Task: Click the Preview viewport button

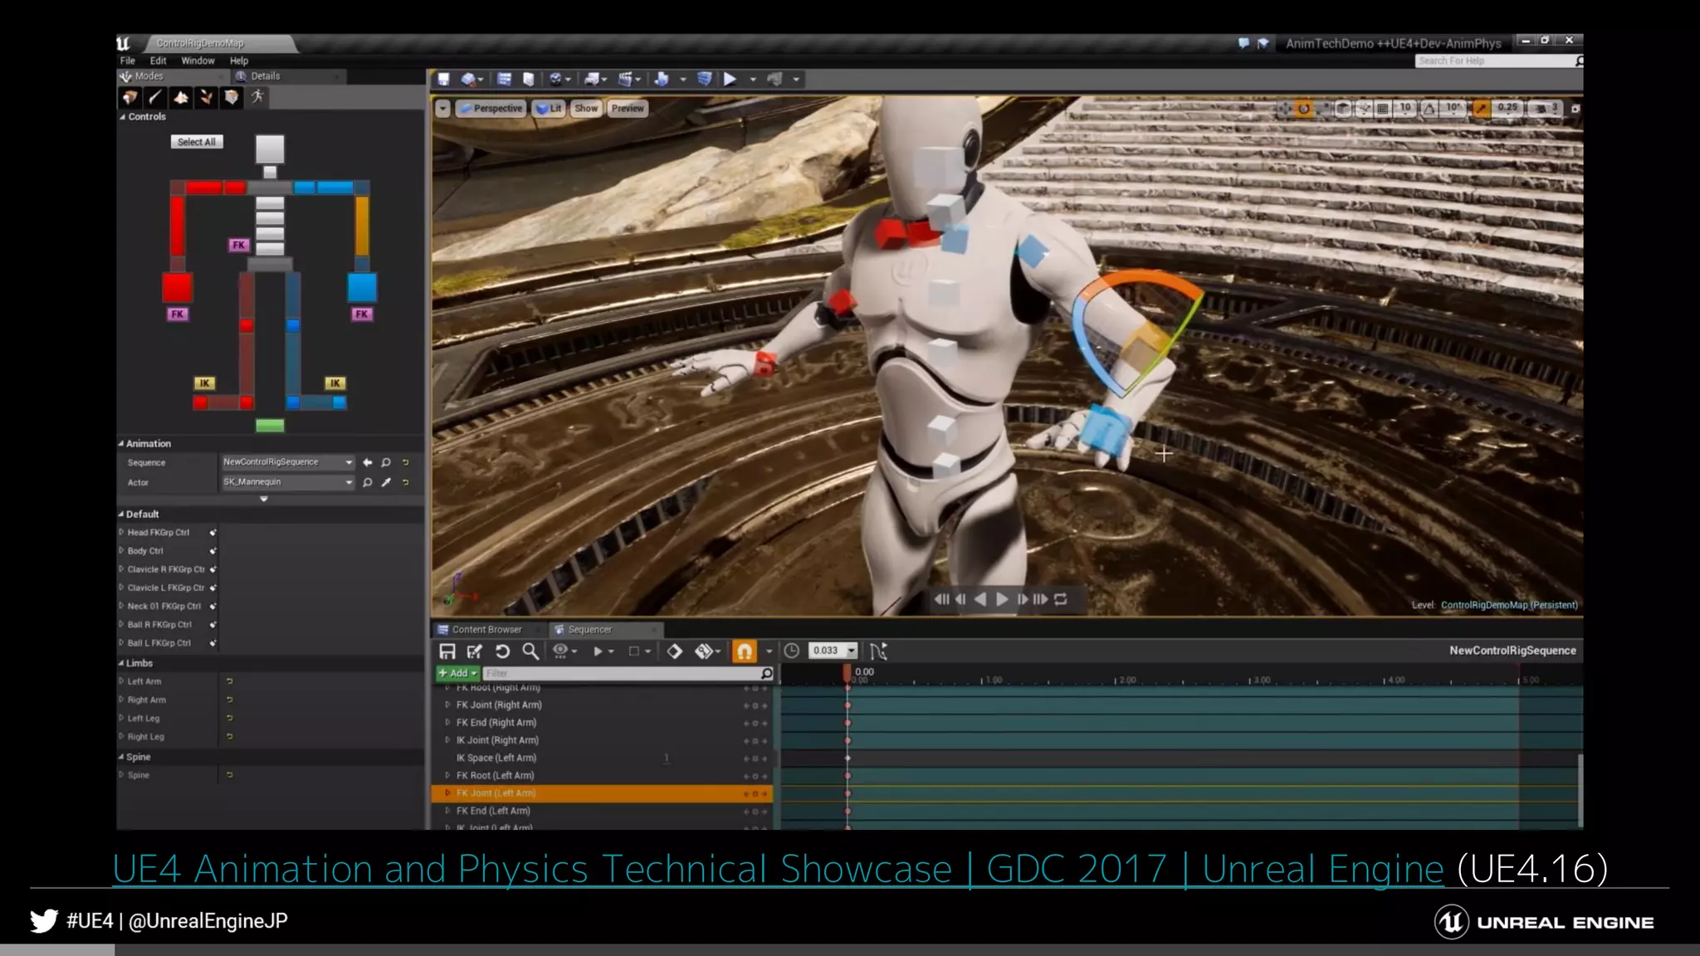Action: pos(628,109)
